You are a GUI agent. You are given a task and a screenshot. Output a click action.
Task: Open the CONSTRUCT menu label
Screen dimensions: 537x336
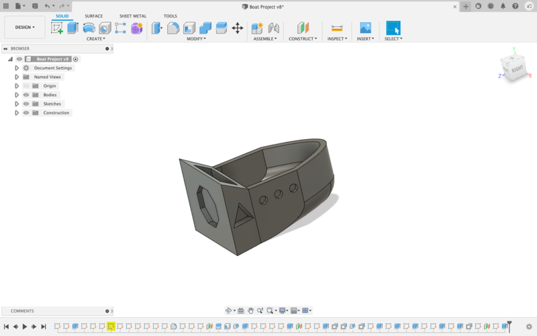point(303,39)
